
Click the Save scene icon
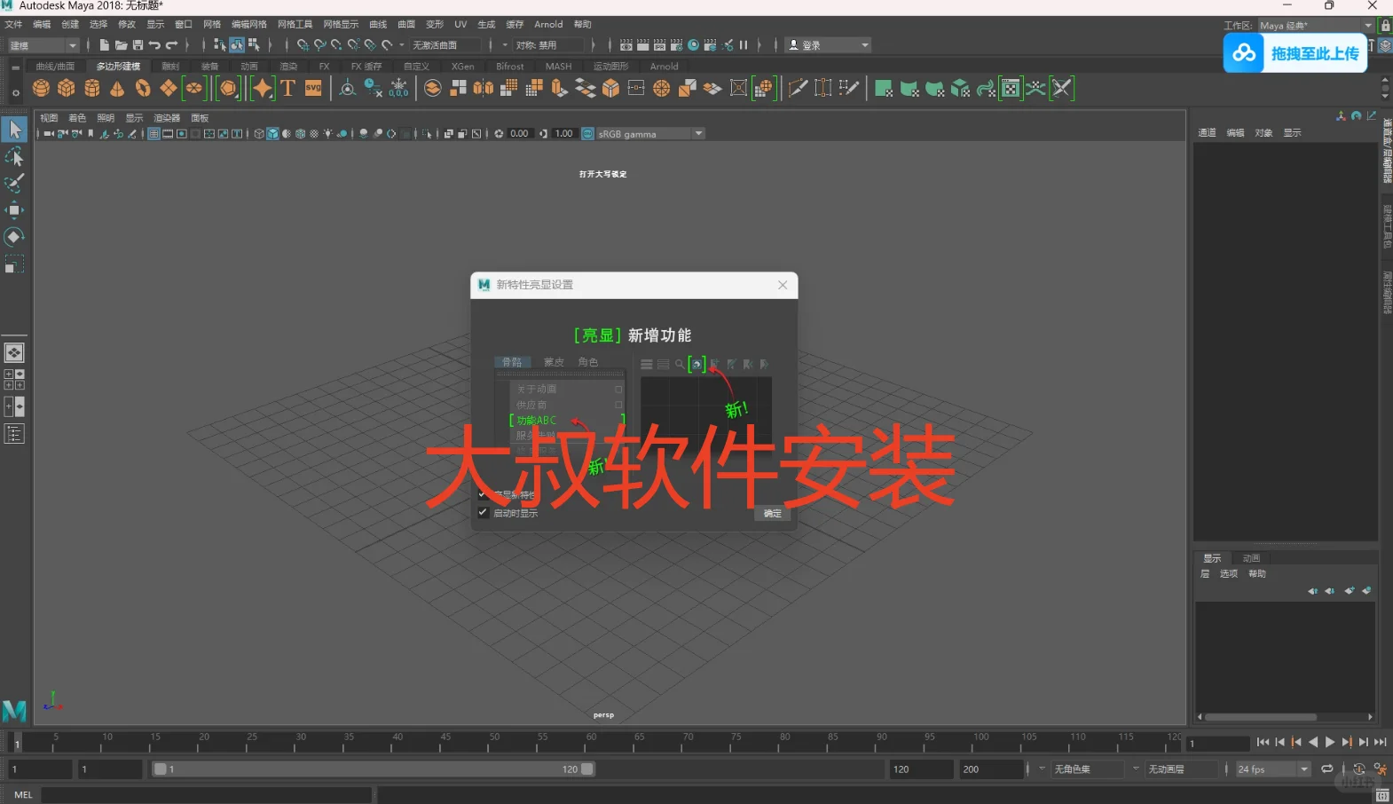click(x=138, y=45)
